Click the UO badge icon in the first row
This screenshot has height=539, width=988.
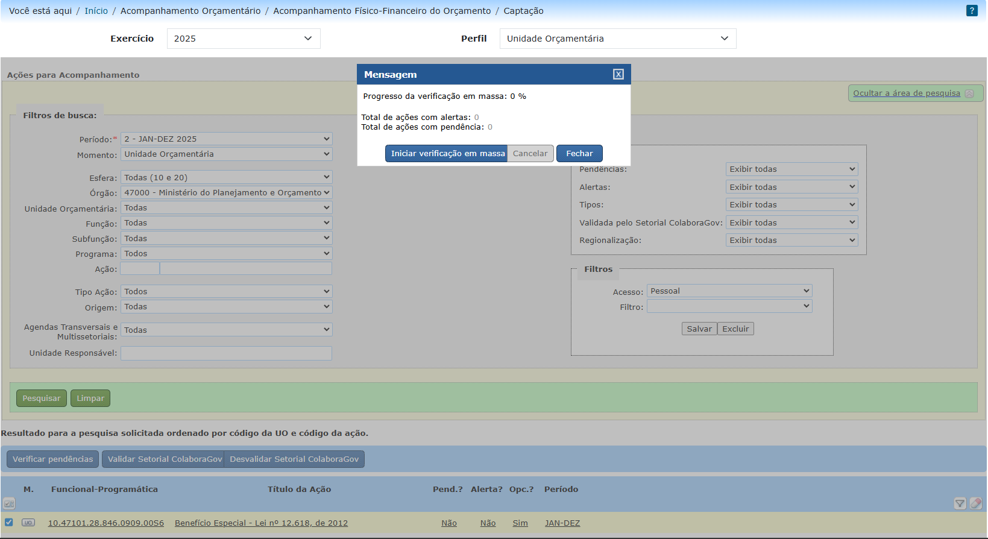click(x=28, y=523)
